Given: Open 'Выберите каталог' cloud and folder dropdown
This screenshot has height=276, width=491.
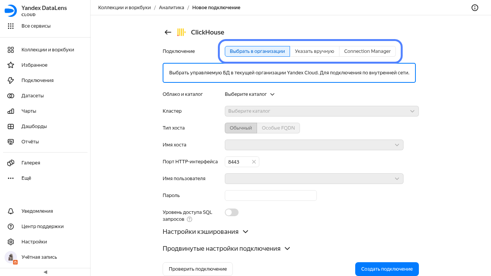Looking at the screenshot, I should click(250, 94).
